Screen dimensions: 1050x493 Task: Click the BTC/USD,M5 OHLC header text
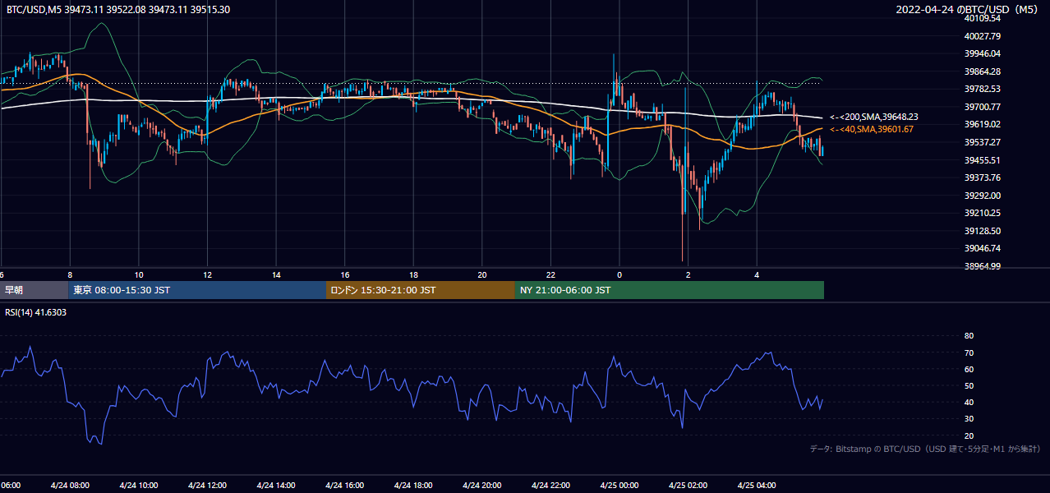(118, 10)
